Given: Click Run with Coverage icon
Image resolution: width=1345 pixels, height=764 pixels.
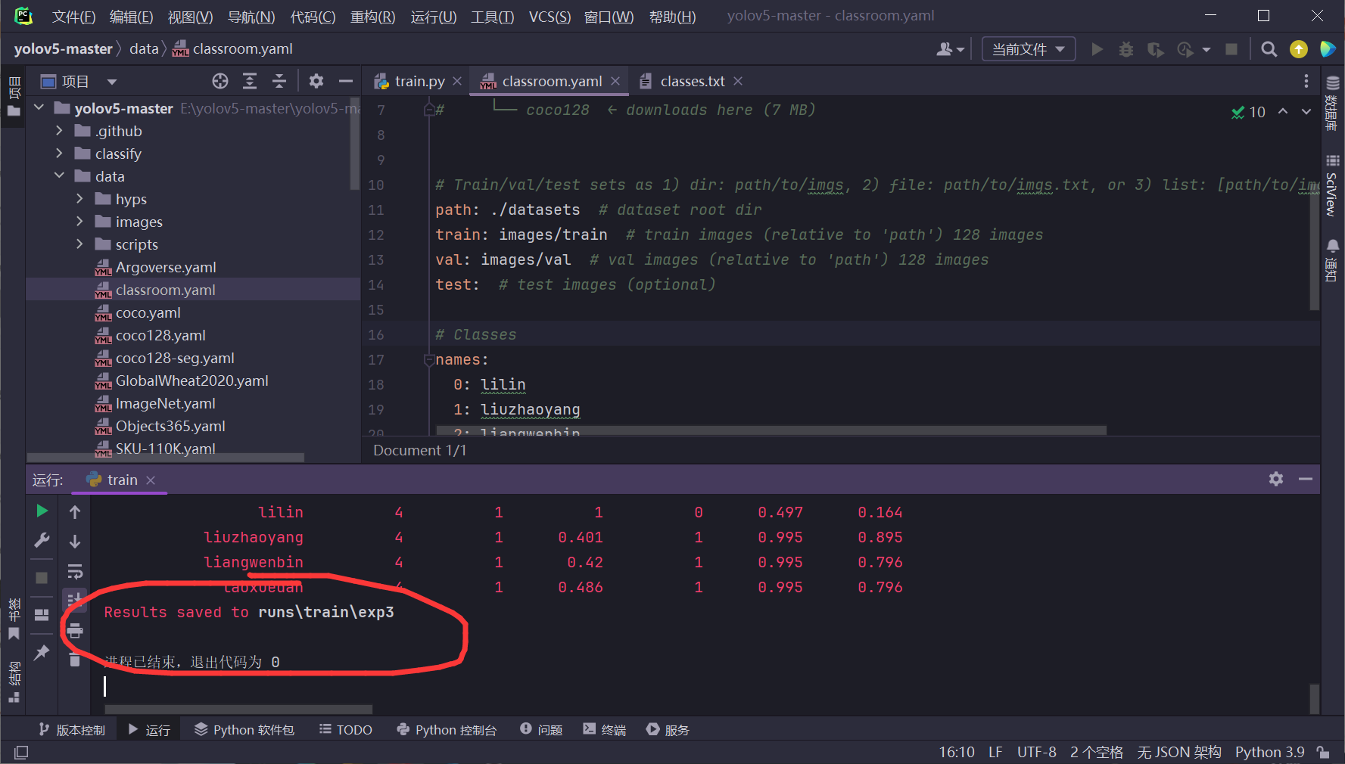Looking at the screenshot, I should click(1155, 49).
